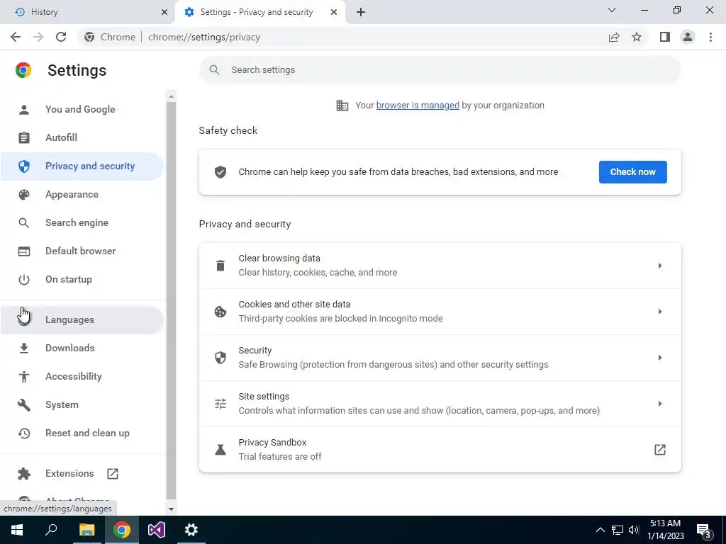The height and width of the screenshot is (544, 726).
Task: Open File Explorer from the taskbar
Action: pyautogui.click(x=86, y=530)
